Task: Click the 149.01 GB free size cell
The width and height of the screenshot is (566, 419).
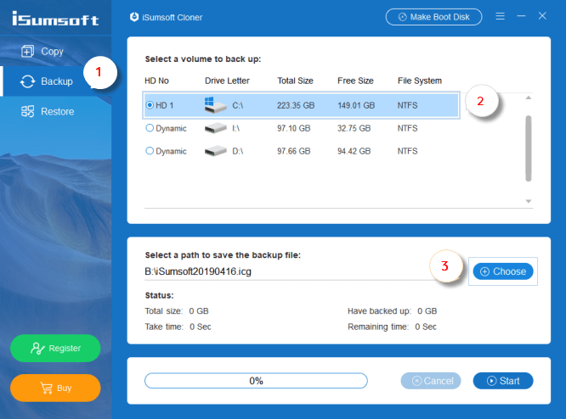Action: coord(356,105)
